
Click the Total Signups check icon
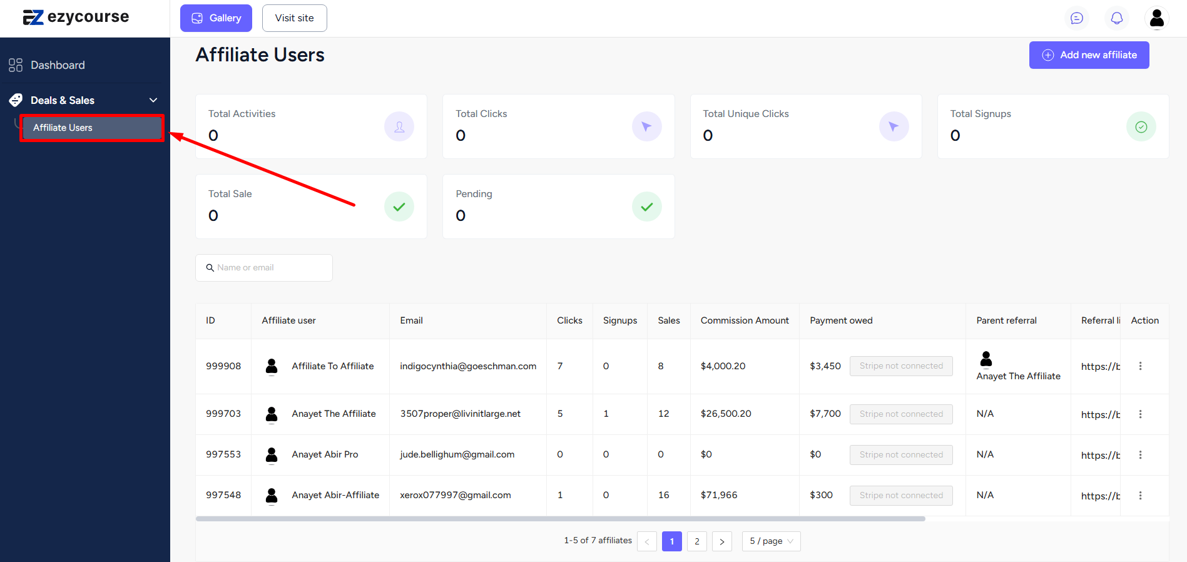click(x=1141, y=127)
